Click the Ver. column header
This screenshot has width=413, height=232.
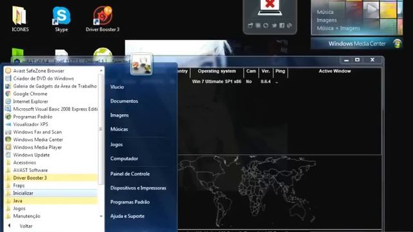coord(266,71)
